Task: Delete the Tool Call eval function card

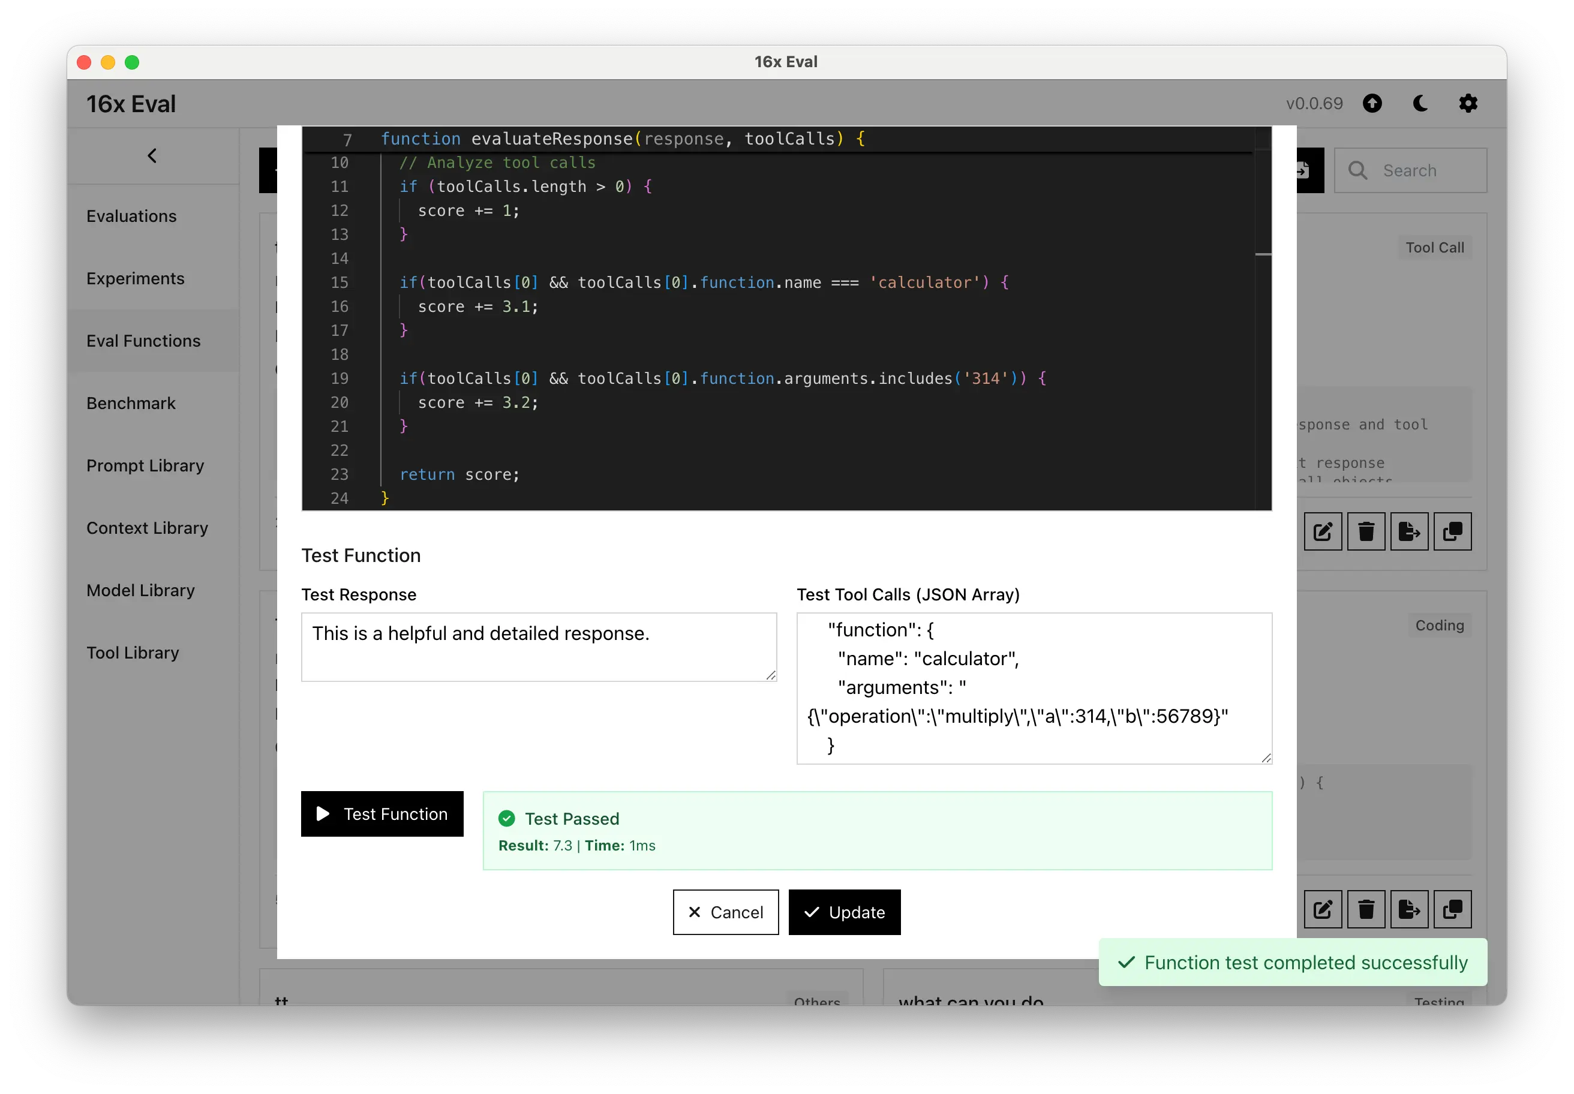Action: (1366, 531)
